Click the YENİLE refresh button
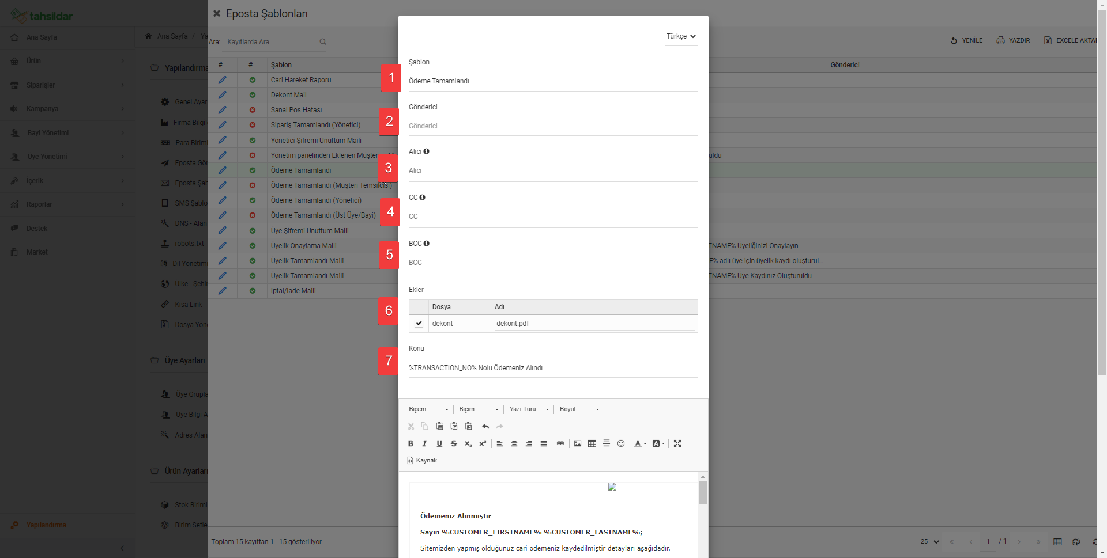 [966, 40]
